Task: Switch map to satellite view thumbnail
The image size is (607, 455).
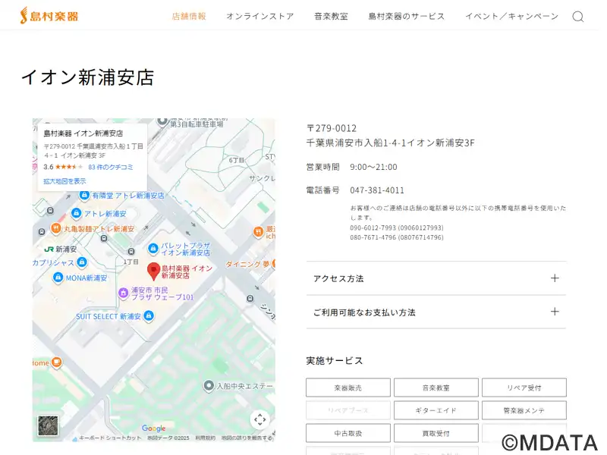Action: click(x=47, y=425)
